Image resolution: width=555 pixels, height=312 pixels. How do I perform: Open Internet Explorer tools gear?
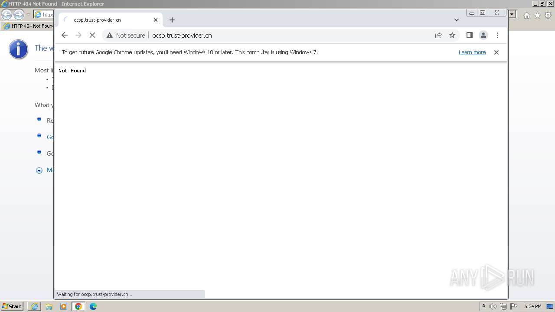pos(548,15)
